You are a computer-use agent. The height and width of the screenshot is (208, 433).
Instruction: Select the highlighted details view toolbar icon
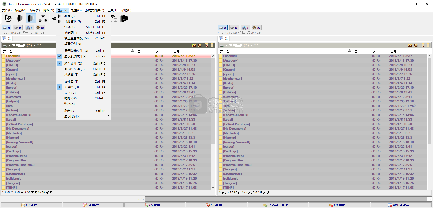point(31,18)
